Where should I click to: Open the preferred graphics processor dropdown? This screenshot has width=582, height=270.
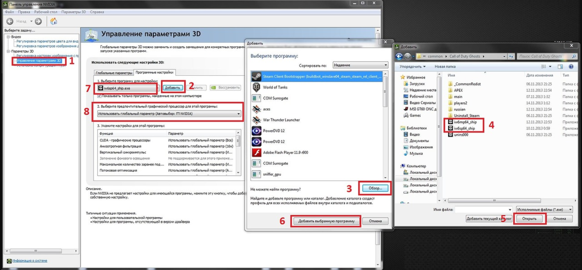(x=169, y=113)
